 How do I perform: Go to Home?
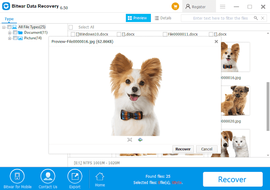click(100, 179)
